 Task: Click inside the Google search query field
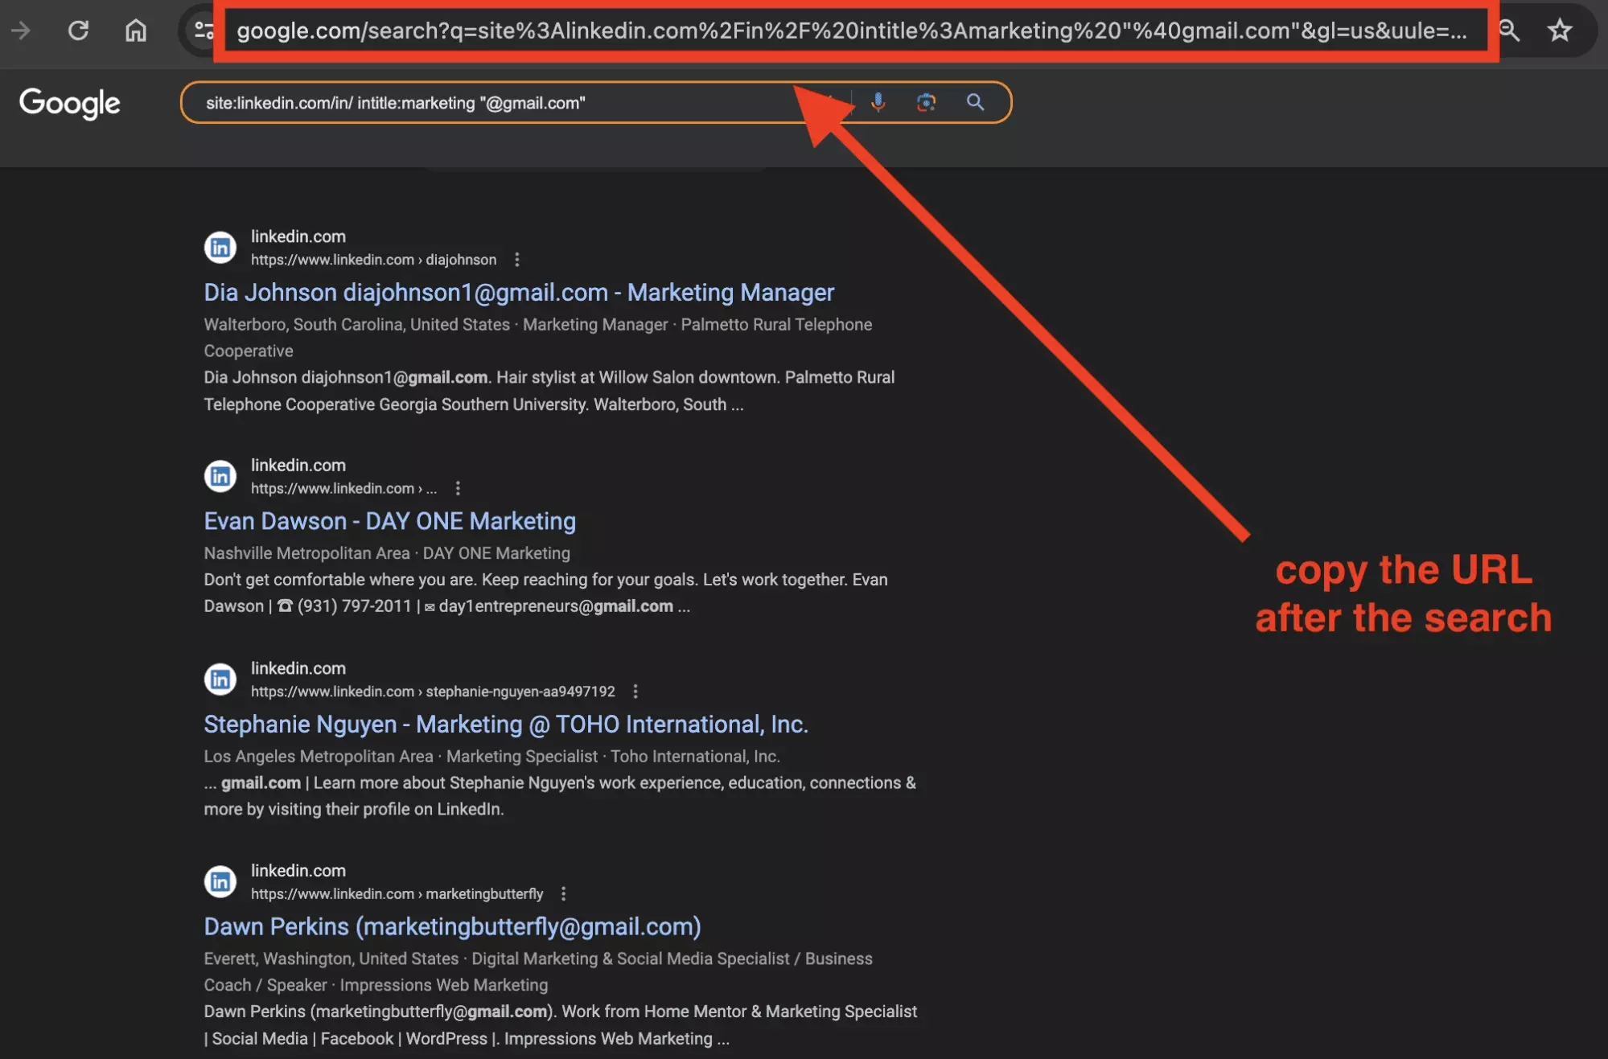click(483, 102)
